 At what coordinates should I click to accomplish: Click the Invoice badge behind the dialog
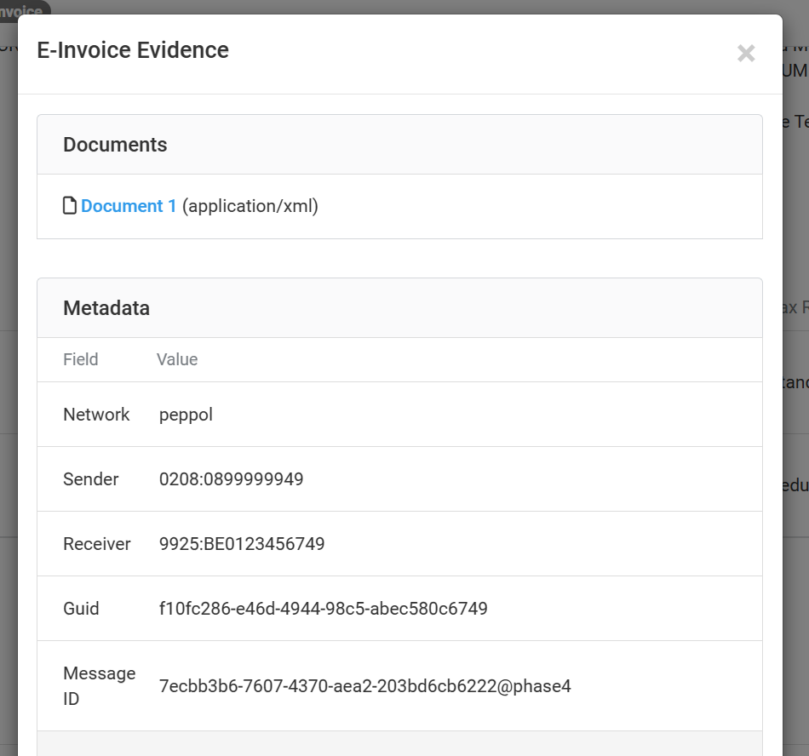(x=24, y=10)
